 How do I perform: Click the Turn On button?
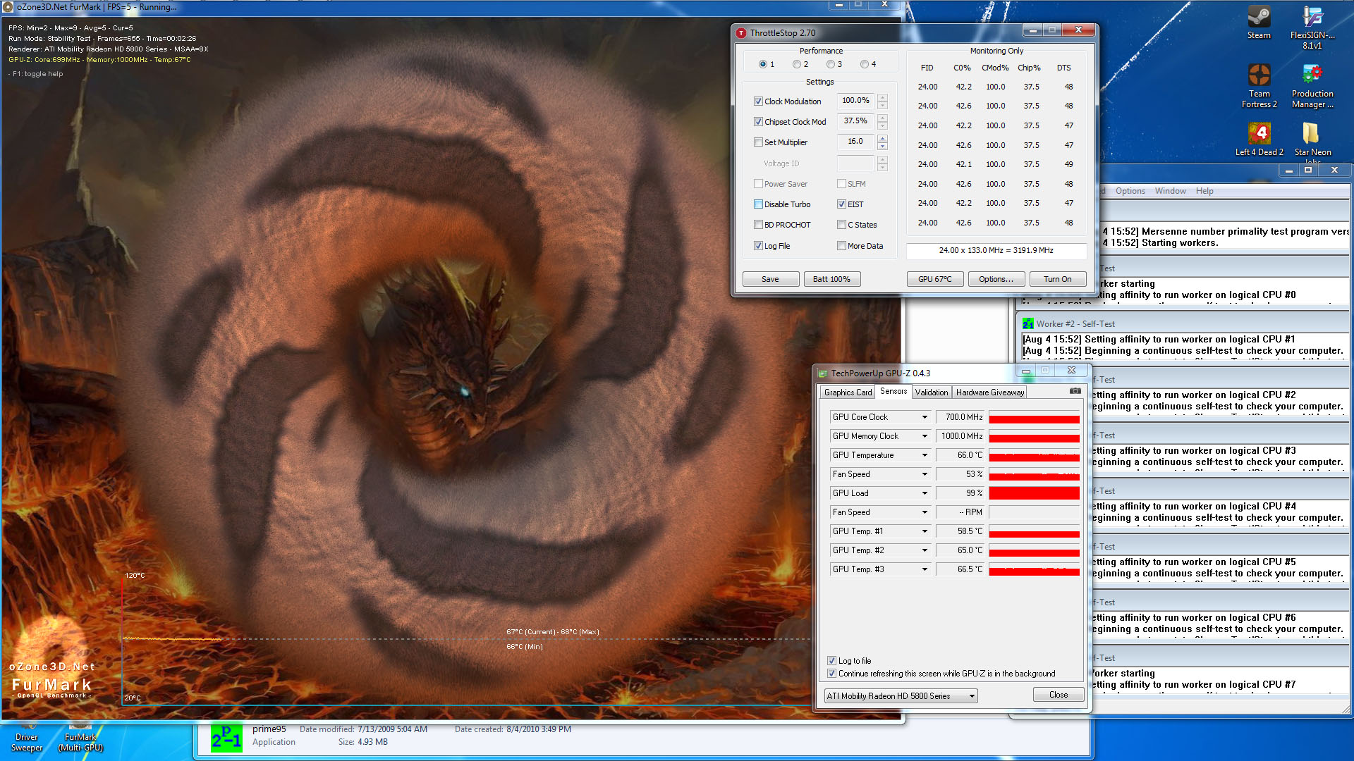coord(1057,279)
